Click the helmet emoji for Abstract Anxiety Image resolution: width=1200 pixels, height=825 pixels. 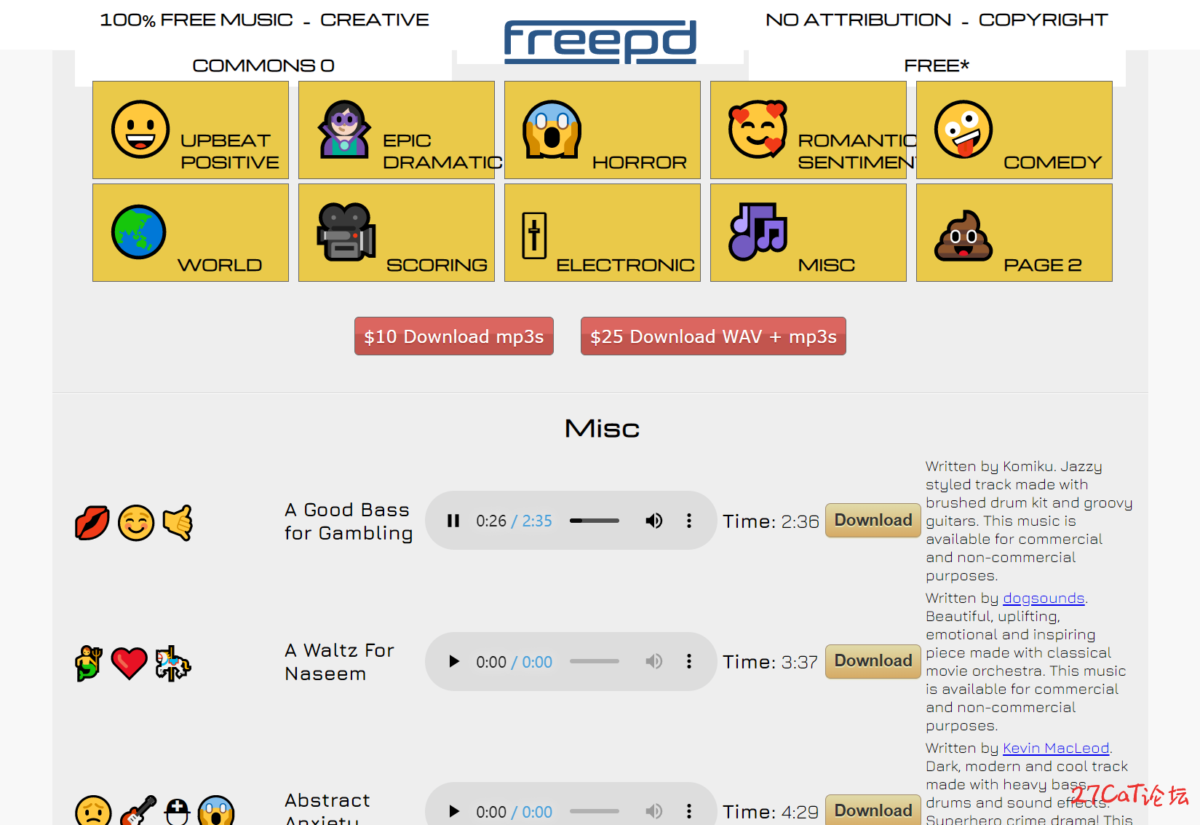177,811
